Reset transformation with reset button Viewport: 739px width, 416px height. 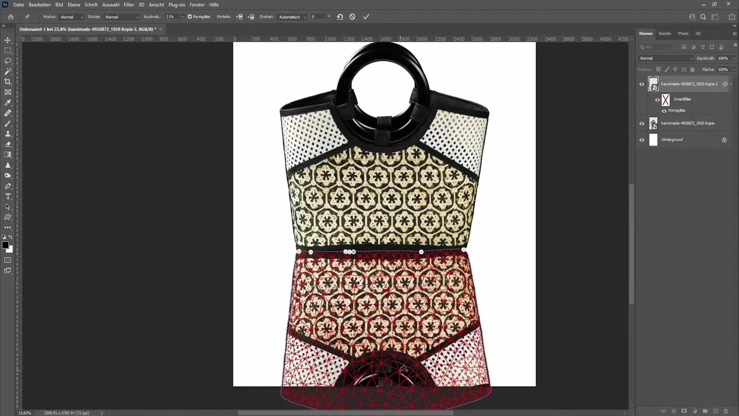[x=340, y=17]
